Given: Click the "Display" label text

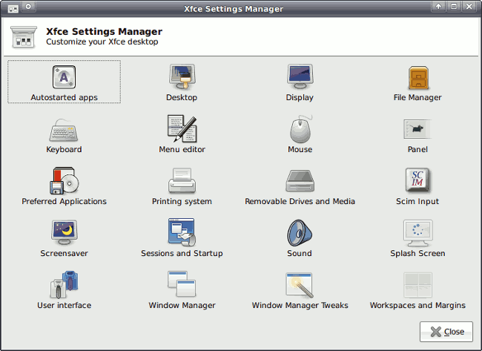Looking at the screenshot, I should 300,97.
